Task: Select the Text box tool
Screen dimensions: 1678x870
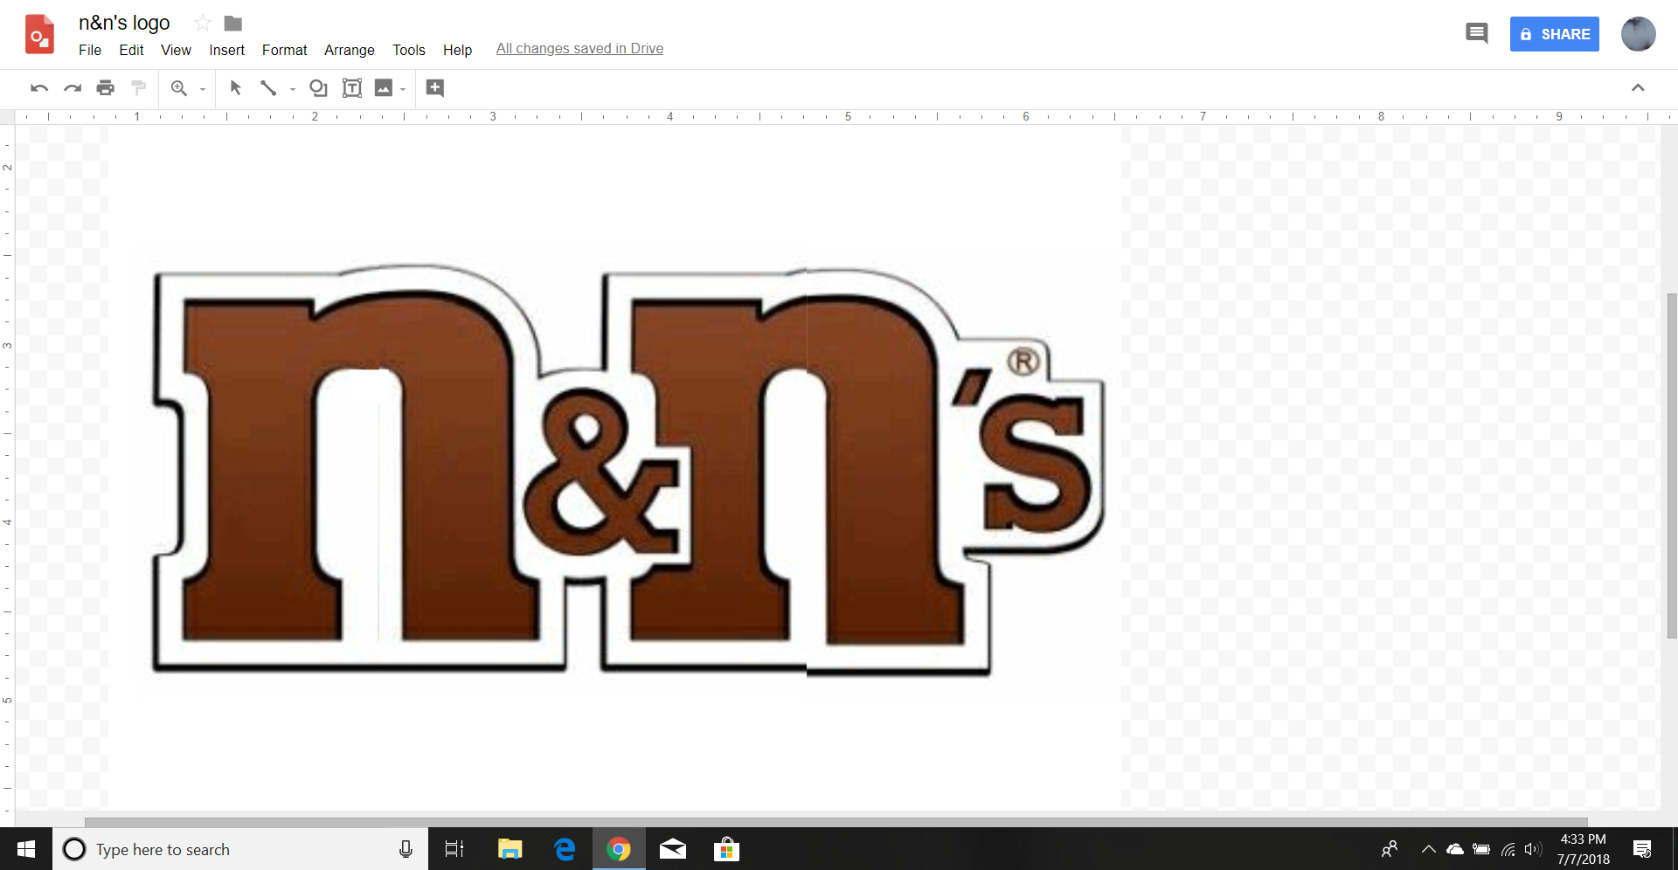Action: (352, 88)
